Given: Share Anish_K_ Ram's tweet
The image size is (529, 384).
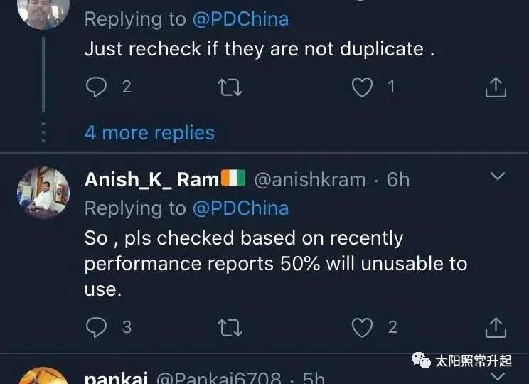Looking at the screenshot, I should tap(495, 327).
